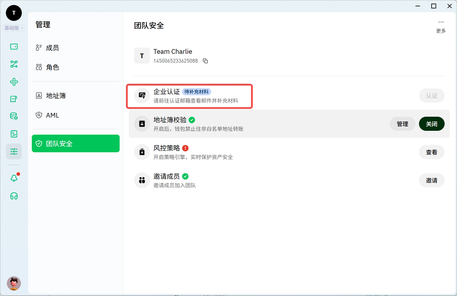Viewport: 457px width, 296px height.
Task: Click the user avatar at bottom left
Action: click(14, 284)
